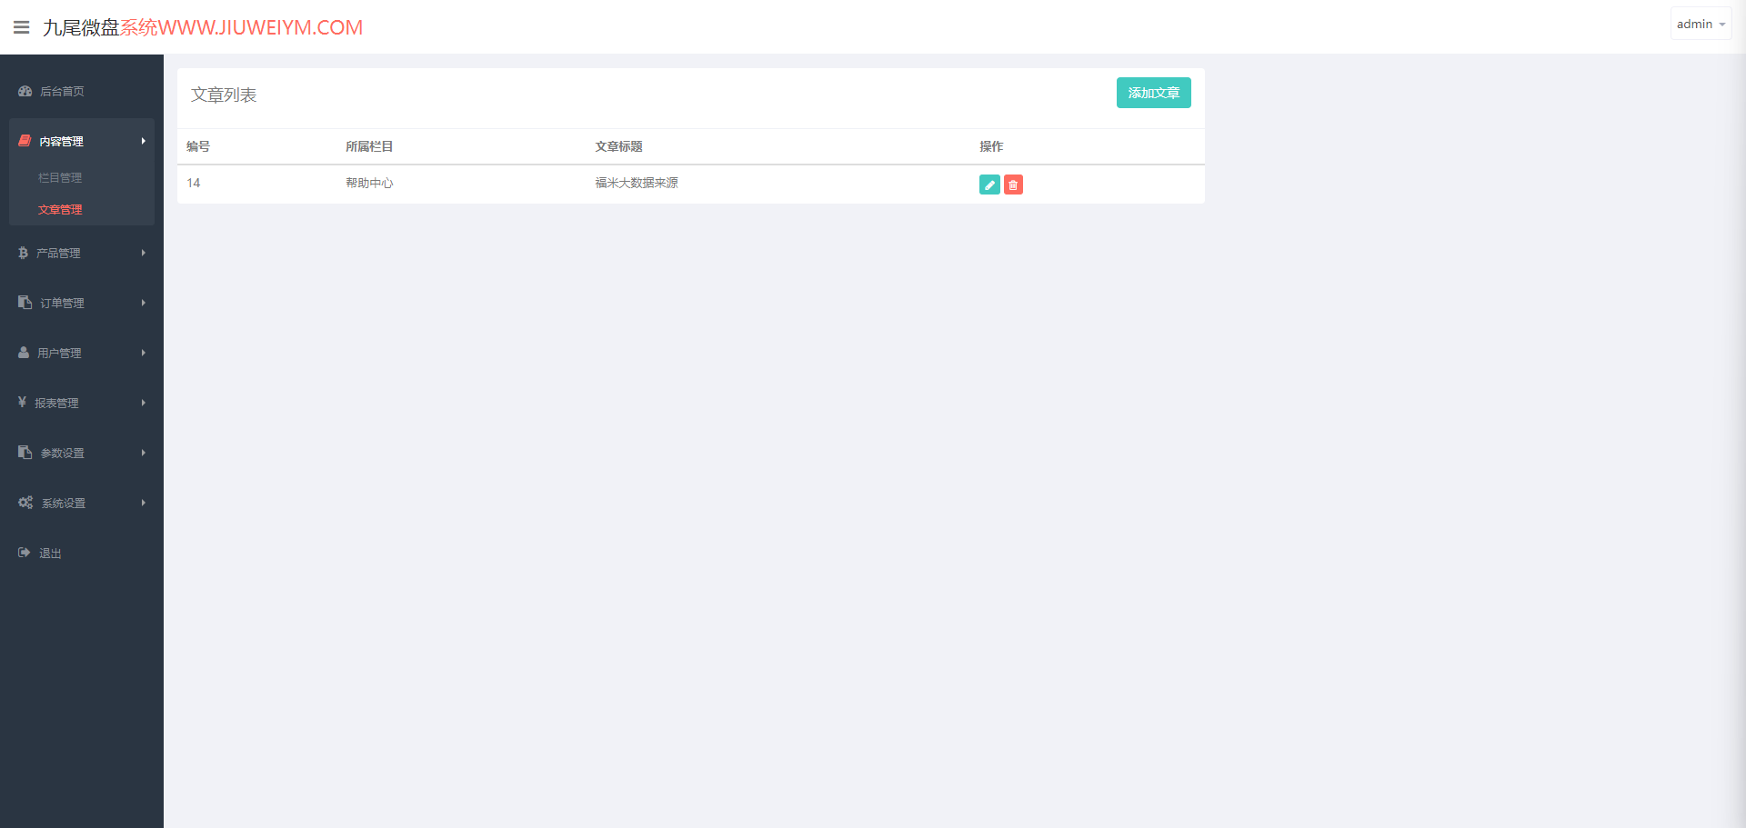Open the admin user dropdown

pos(1701,25)
